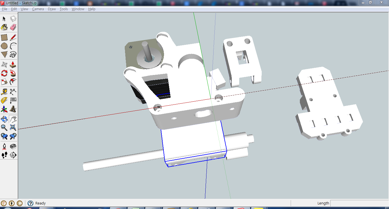Open the Camera menu
389x209 pixels.
38,9
